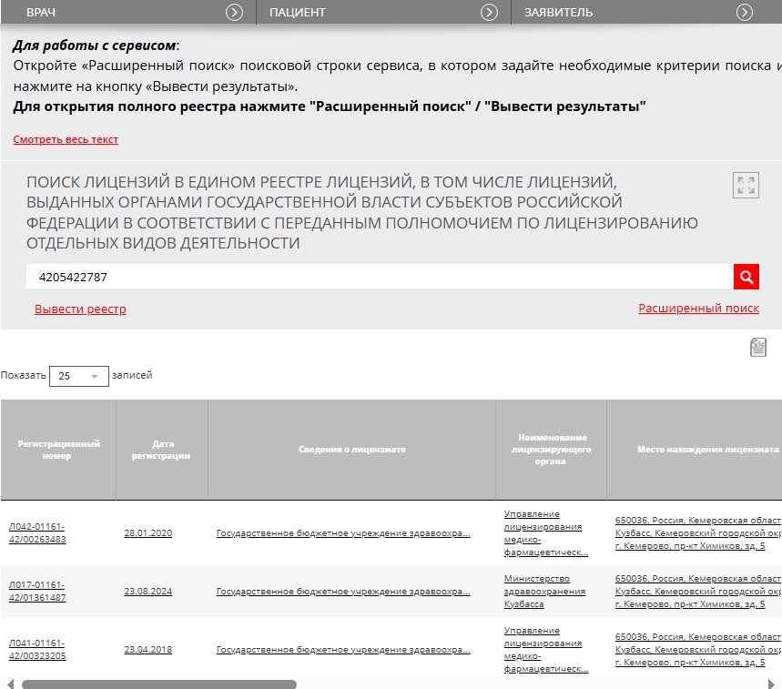Image resolution: width=782 pixels, height=689 pixels.
Task: Click the red magnifier search button
Action: (746, 277)
